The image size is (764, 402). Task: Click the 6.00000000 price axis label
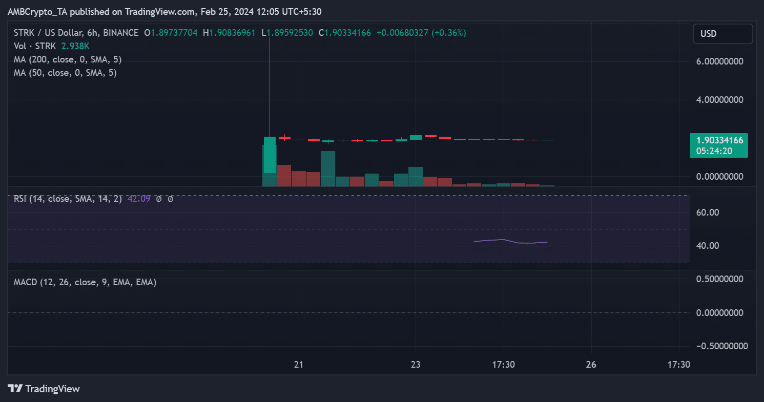pos(720,61)
